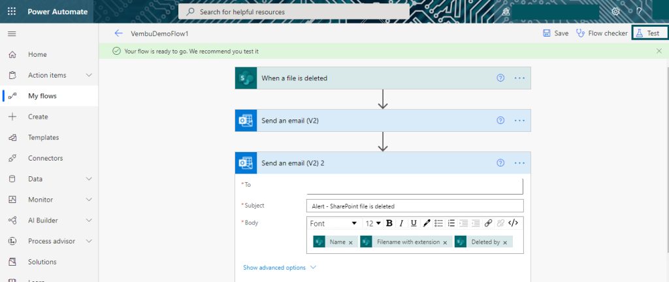This screenshot has width=669, height=282.
Task: Expand the Process advisor menu
Action: [x=89, y=241]
